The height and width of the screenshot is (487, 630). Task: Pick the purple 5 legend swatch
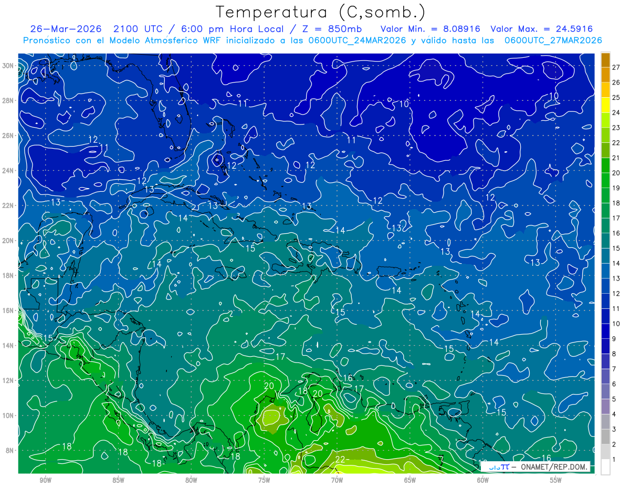tap(605, 392)
